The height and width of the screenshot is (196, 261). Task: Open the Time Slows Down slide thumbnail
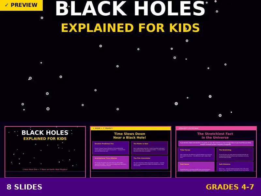point(130,152)
